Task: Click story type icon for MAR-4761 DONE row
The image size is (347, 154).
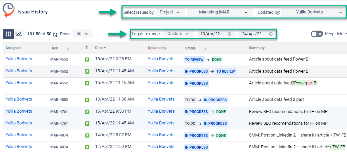Action: click(x=87, y=111)
